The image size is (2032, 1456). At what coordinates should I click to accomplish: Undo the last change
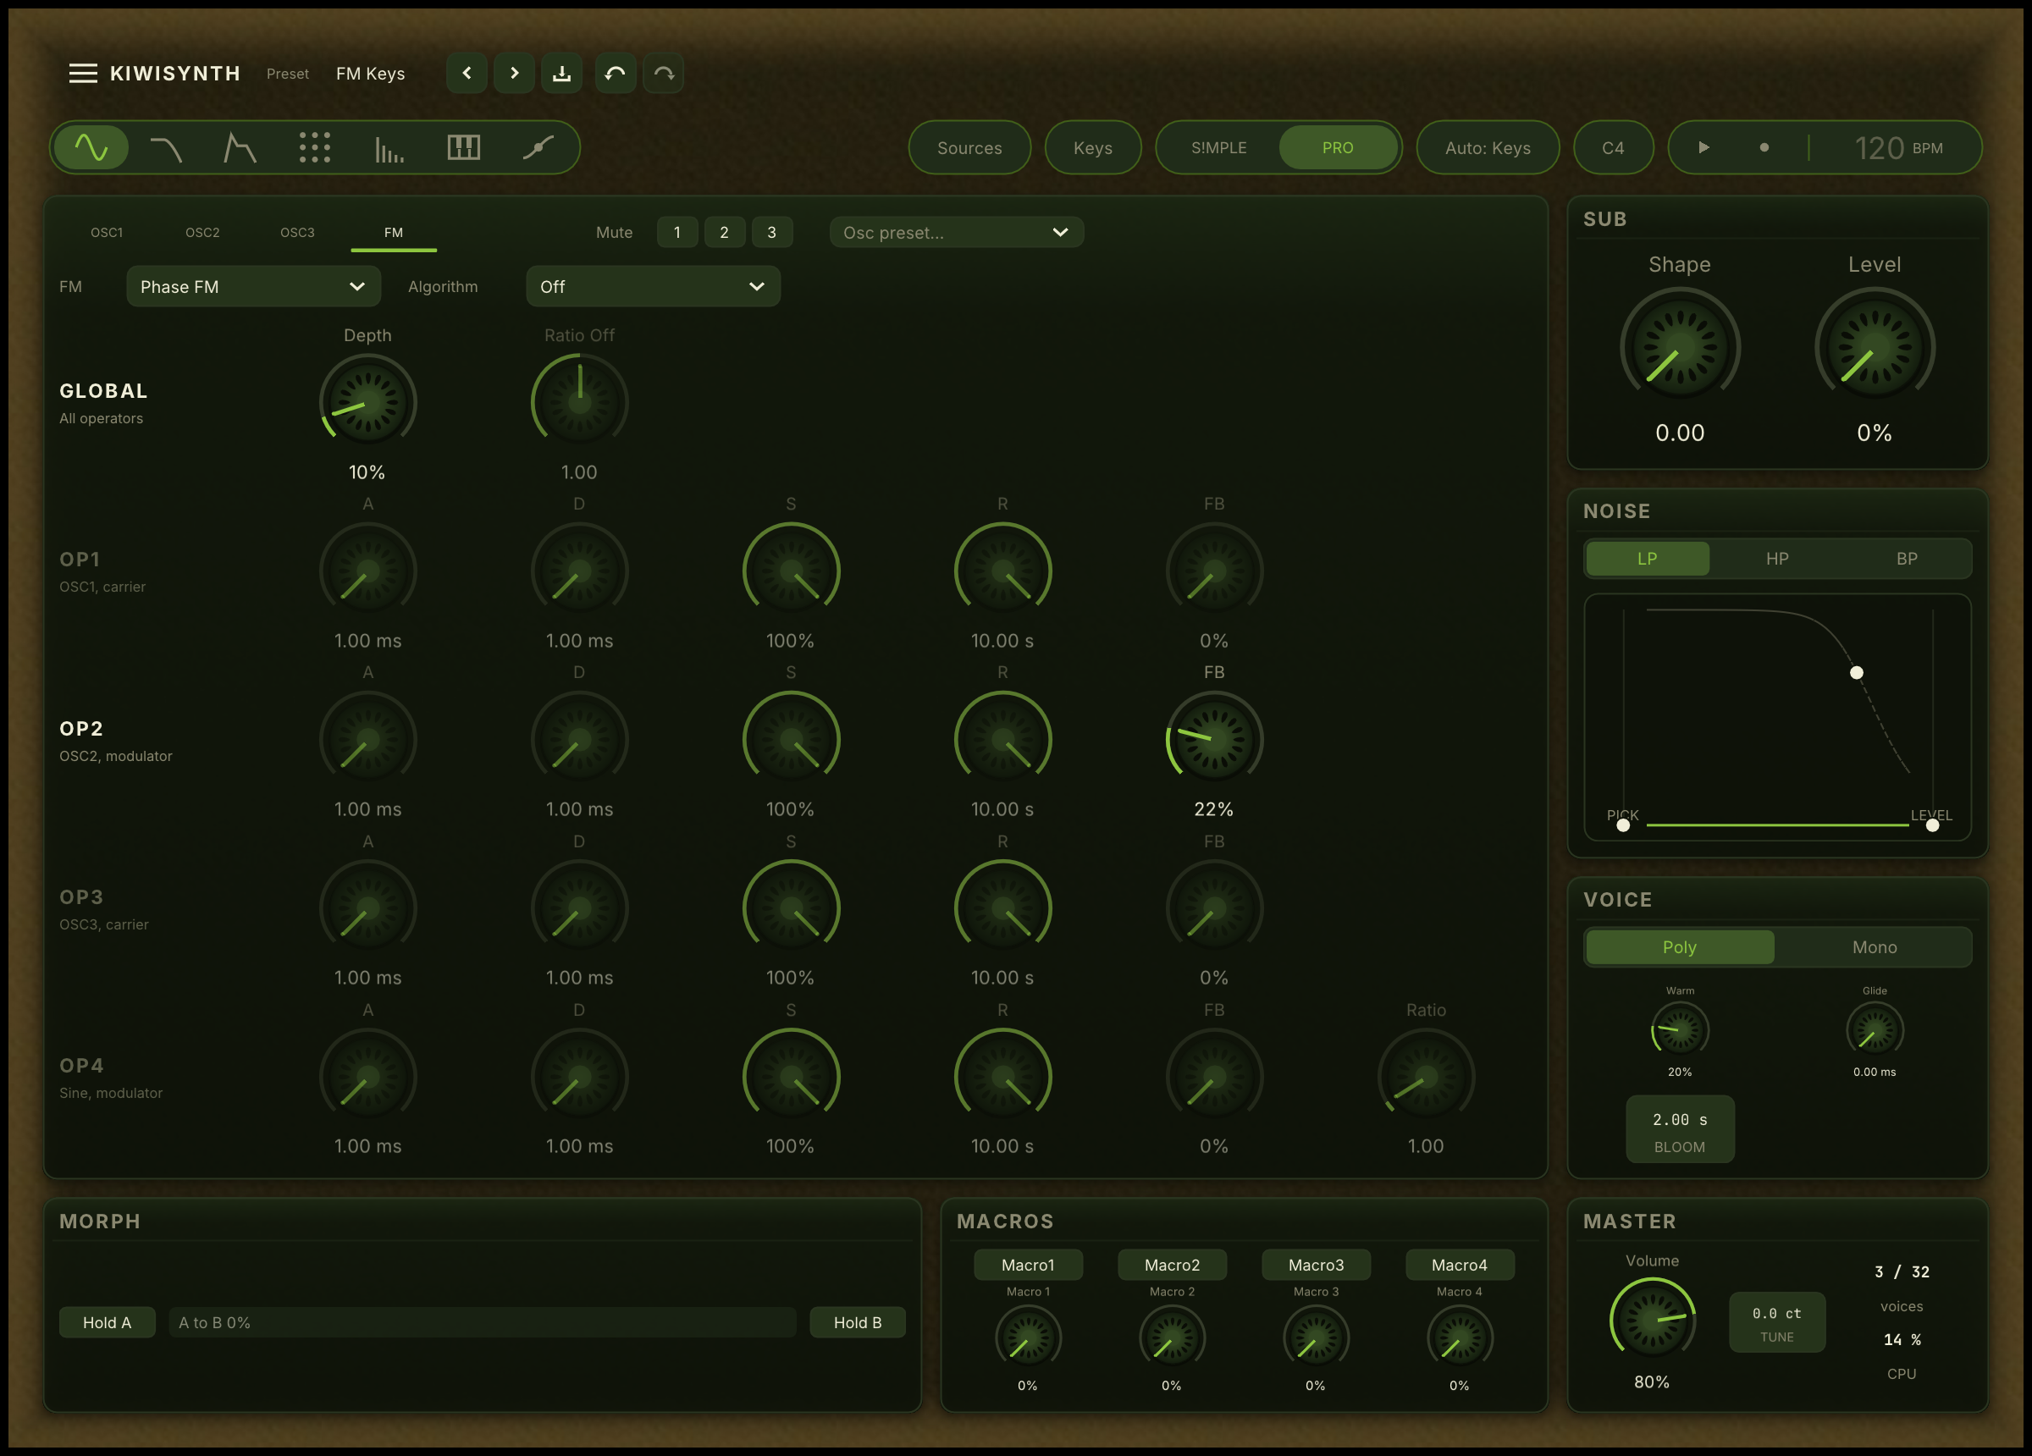pyautogui.click(x=616, y=74)
